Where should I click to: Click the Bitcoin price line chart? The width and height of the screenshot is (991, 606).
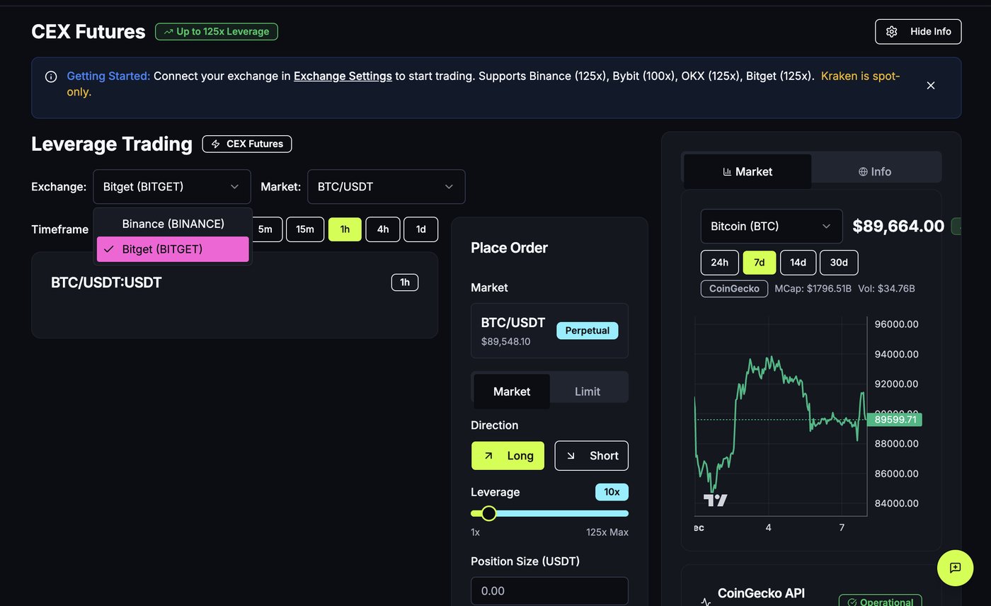pos(781,418)
